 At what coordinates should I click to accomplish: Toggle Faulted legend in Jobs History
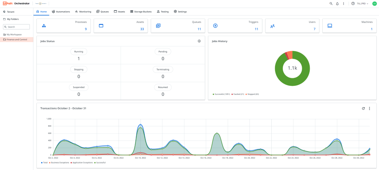[x=238, y=94]
